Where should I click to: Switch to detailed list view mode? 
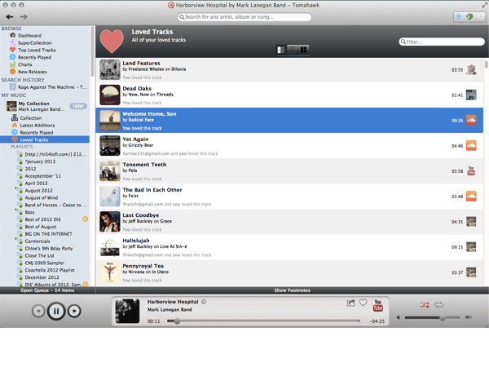coord(280,50)
